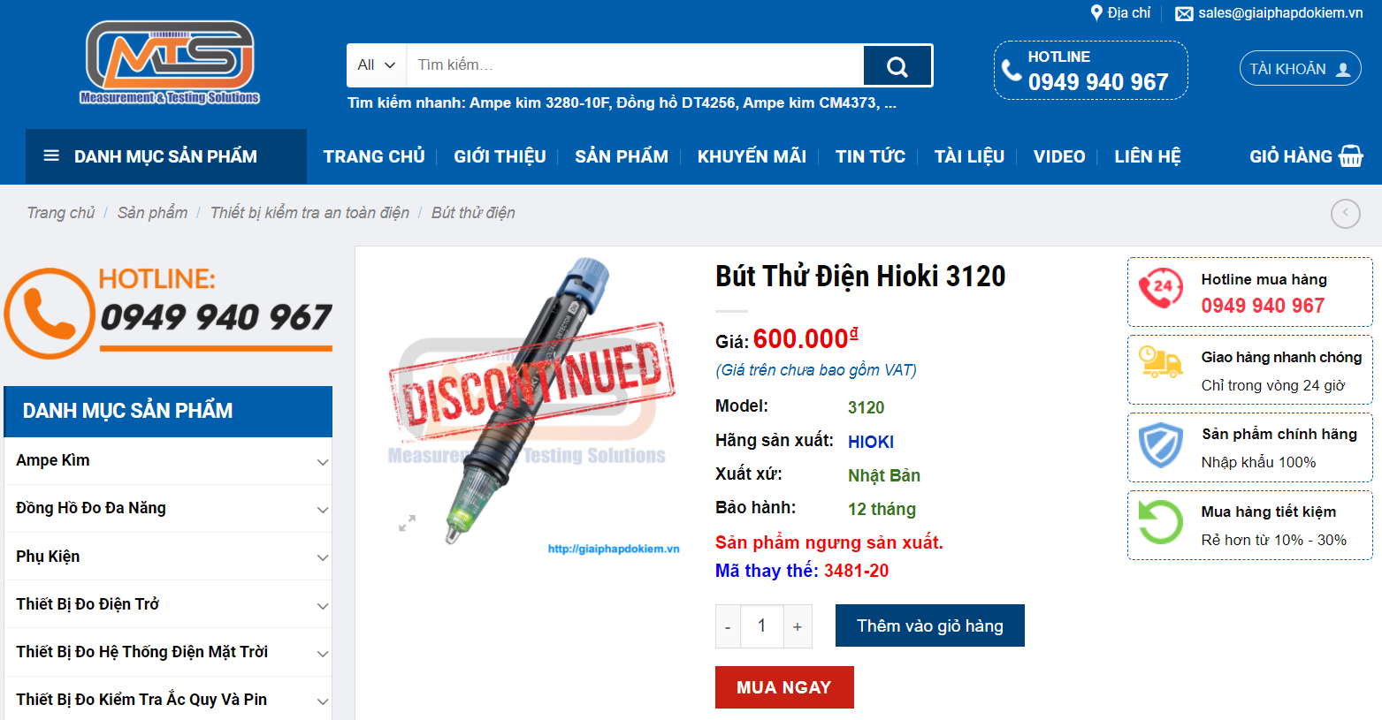Click the email envelope icon in header
Viewport: 1382px width, 720px height.
(x=1183, y=13)
